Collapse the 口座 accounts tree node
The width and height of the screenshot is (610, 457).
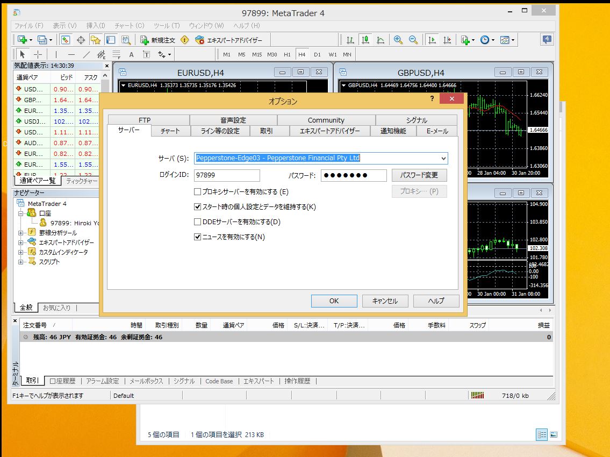click(20, 213)
